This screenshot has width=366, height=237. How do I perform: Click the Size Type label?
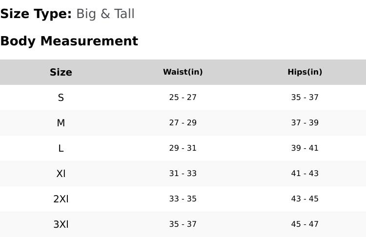(36, 14)
